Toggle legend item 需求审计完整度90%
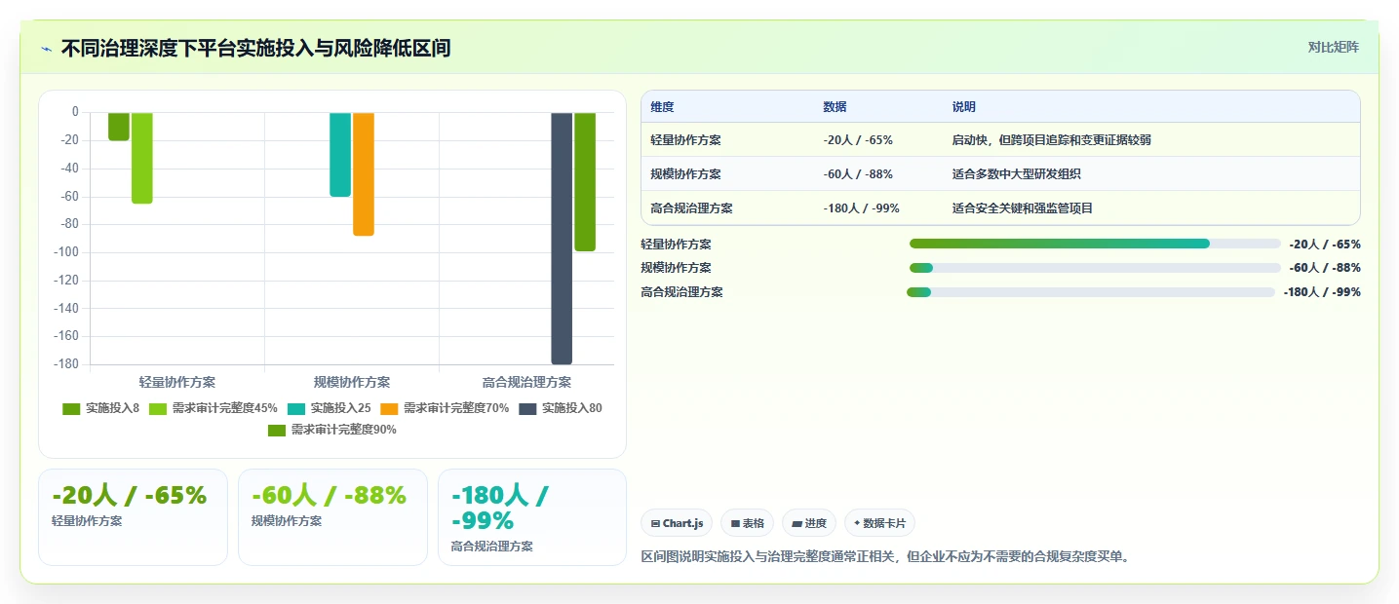This screenshot has height=604, width=1399. coord(332,430)
